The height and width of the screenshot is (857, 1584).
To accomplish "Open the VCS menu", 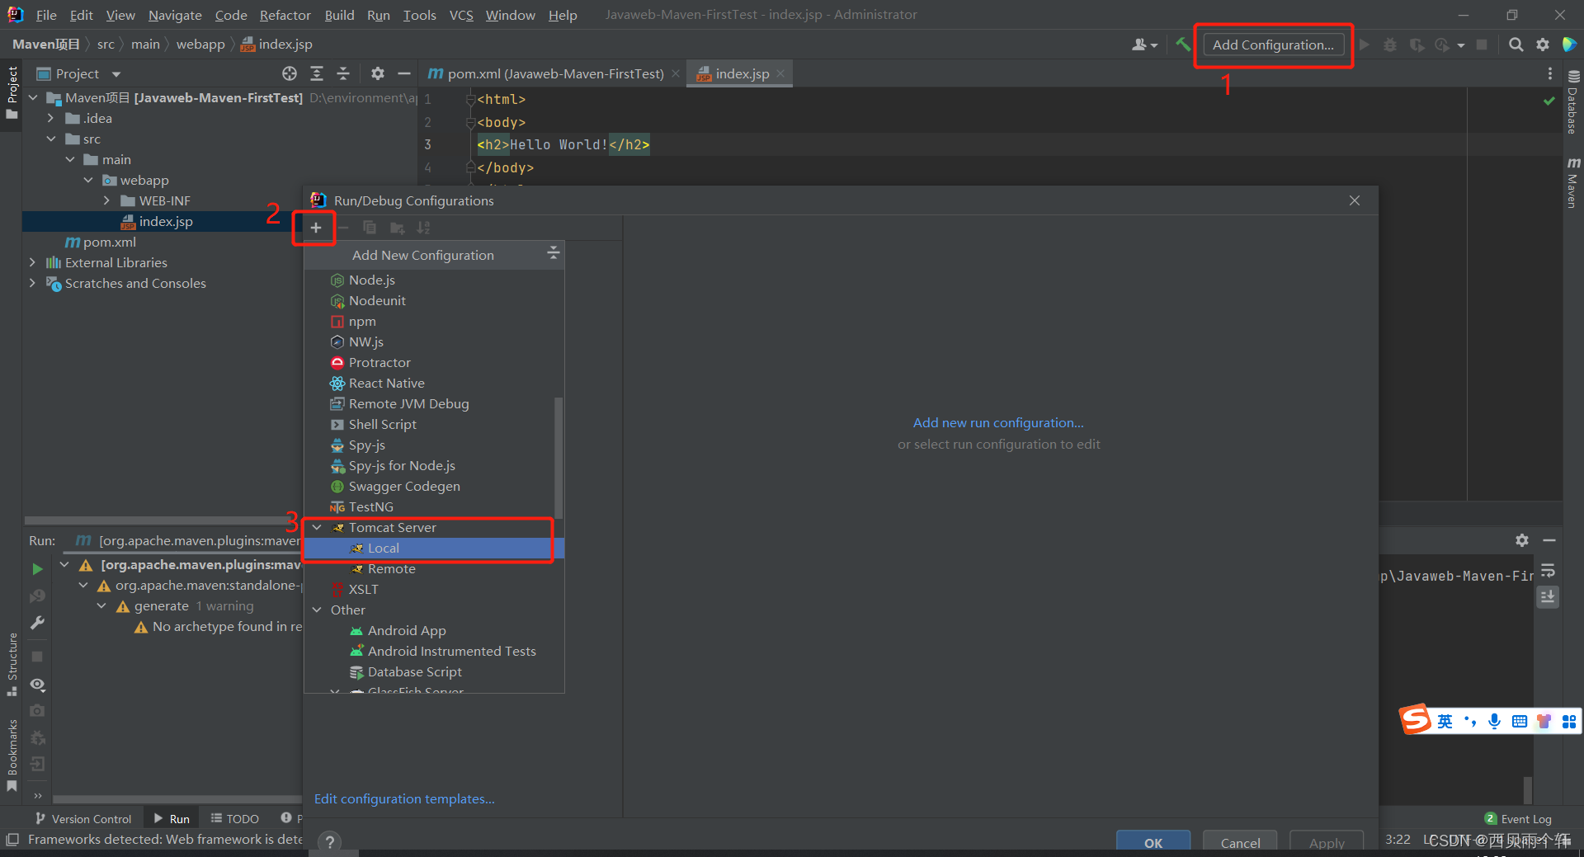I will tap(461, 15).
